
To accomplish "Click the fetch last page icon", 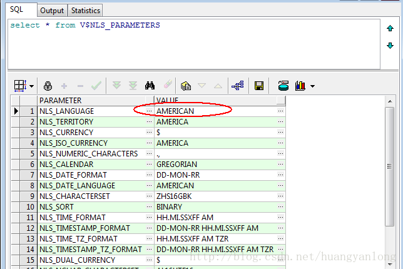I will (x=133, y=85).
